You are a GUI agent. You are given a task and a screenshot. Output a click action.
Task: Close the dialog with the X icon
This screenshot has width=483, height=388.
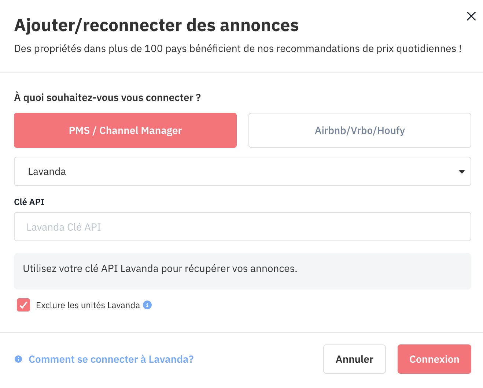[471, 16]
